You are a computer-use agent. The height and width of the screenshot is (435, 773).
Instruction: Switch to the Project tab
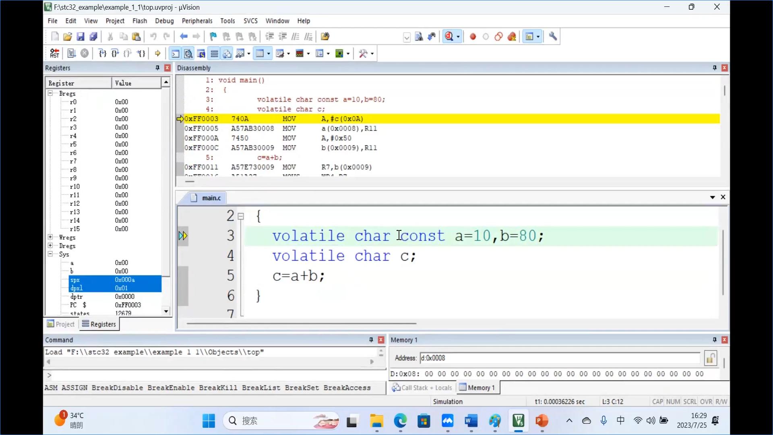(x=61, y=324)
